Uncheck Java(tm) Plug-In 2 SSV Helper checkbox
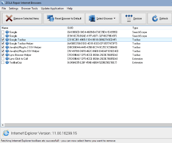 point(3,47)
